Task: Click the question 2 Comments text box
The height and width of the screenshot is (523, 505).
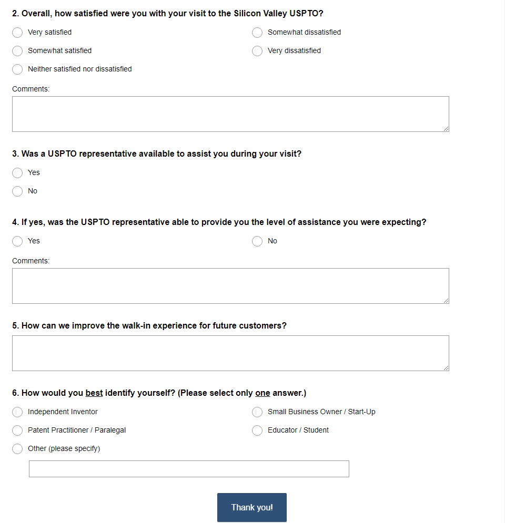Action: 230,114
